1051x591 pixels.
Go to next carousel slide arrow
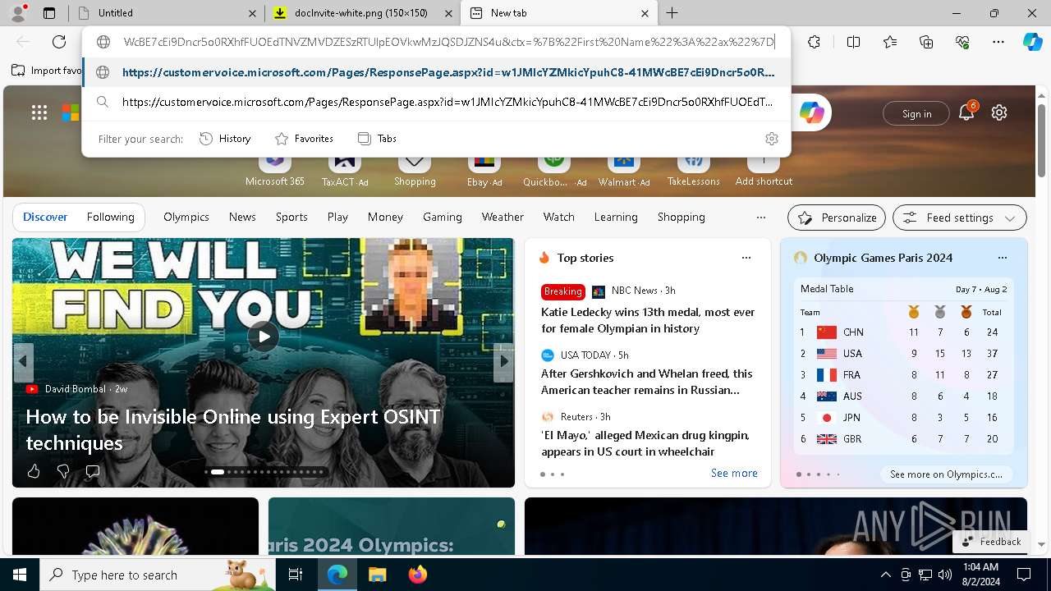[504, 361]
